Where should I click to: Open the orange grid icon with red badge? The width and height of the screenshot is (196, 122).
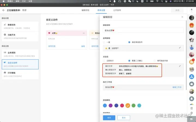click(191, 62)
